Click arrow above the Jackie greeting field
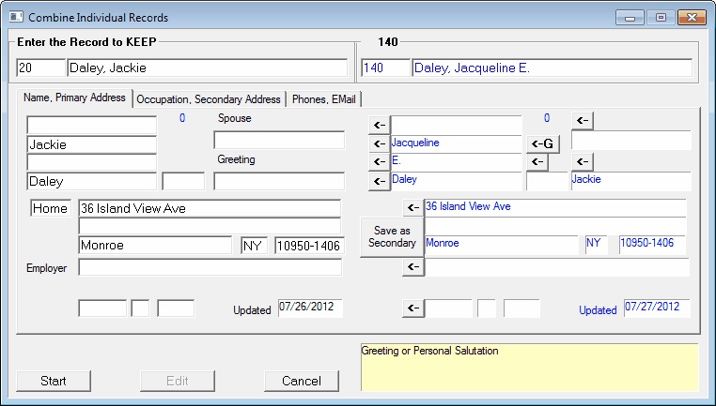This screenshot has width=716, height=406. 583,161
